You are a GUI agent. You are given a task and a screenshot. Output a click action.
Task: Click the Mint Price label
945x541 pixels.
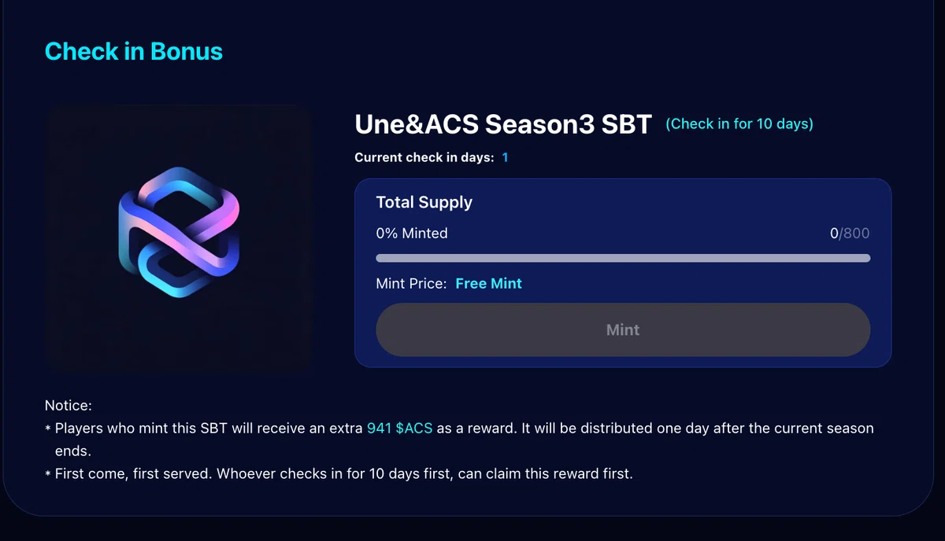pos(411,283)
